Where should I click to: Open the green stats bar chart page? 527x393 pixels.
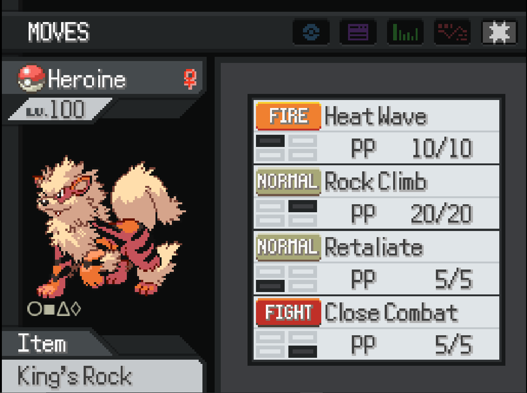coord(405,32)
